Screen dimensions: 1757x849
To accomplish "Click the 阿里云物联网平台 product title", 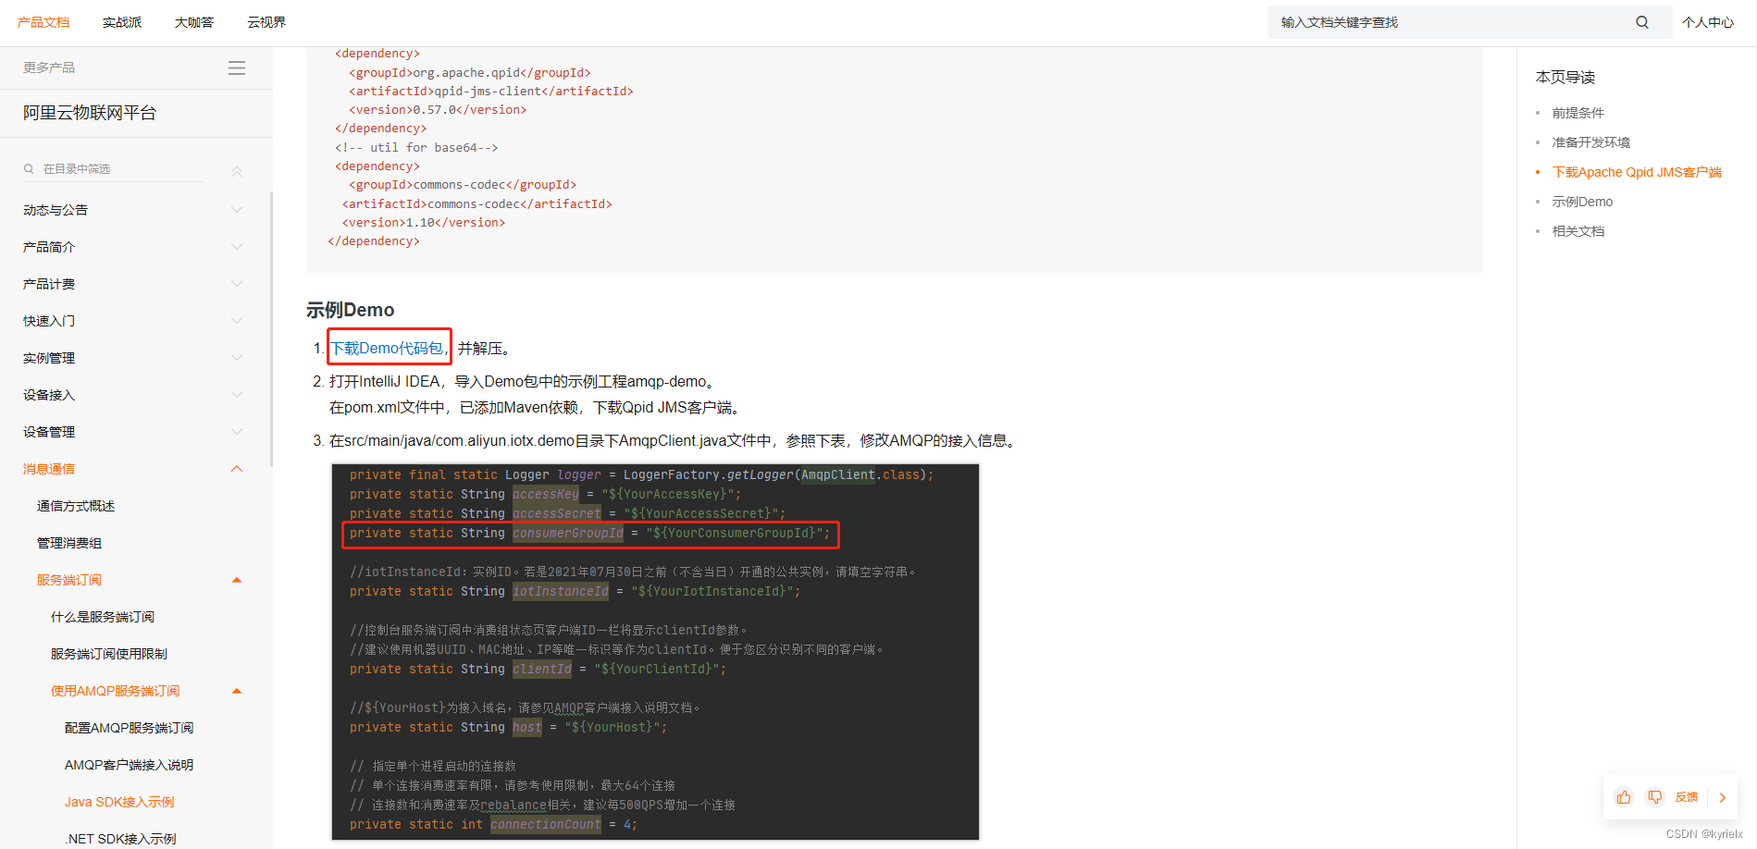I will click(x=90, y=113).
